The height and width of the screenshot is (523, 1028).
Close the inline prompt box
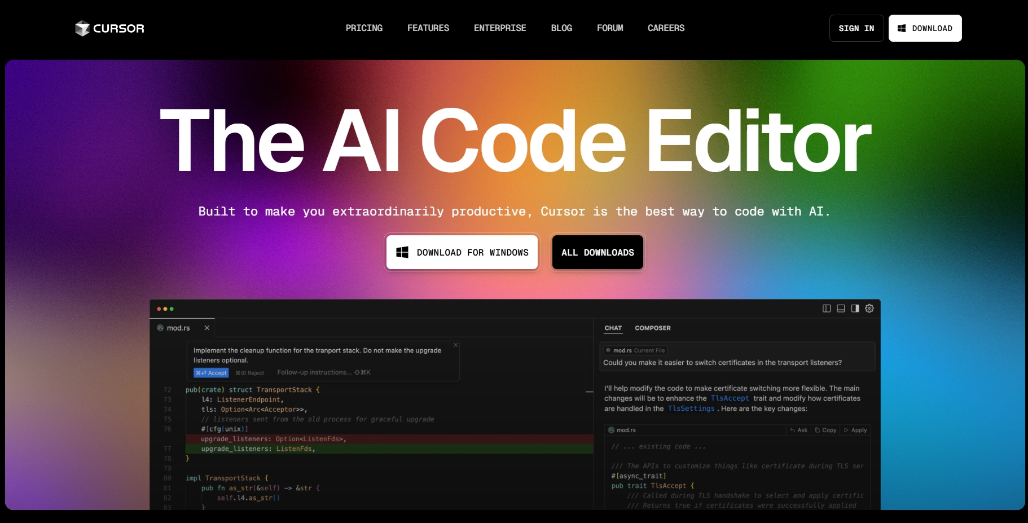point(456,345)
